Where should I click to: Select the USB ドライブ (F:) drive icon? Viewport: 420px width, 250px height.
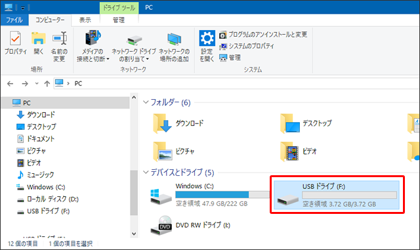coord(287,199)
